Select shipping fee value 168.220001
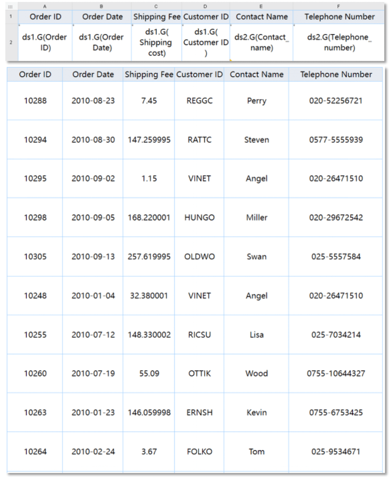Viewport: 391px width, 479px height. pyautogui.click(x=149, y=218)
